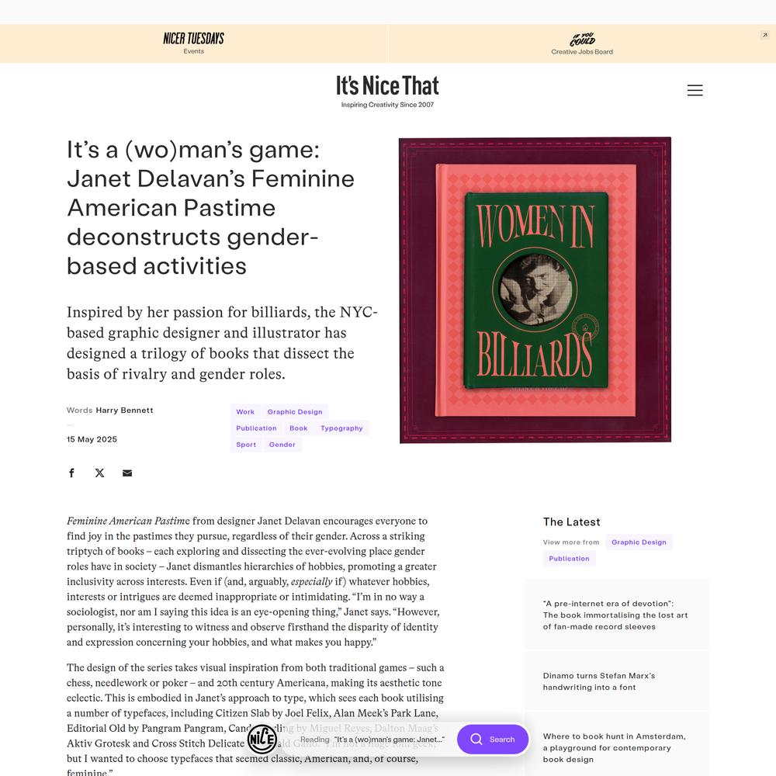Open the fan-made record sleeves article

click(617, 615)
